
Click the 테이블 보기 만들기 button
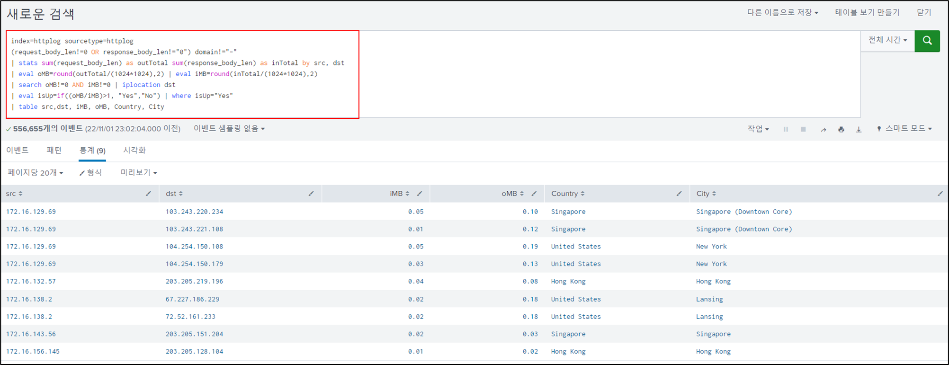pyautogui.click(x=867, y=13)
